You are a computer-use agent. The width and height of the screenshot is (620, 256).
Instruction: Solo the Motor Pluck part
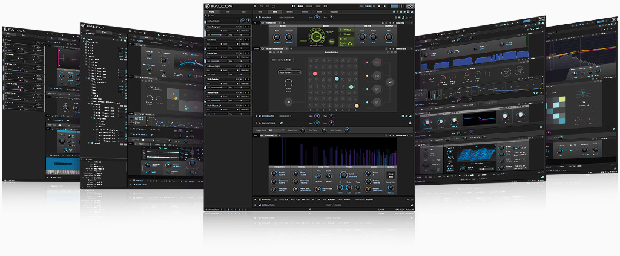click(x=249, y=92)
